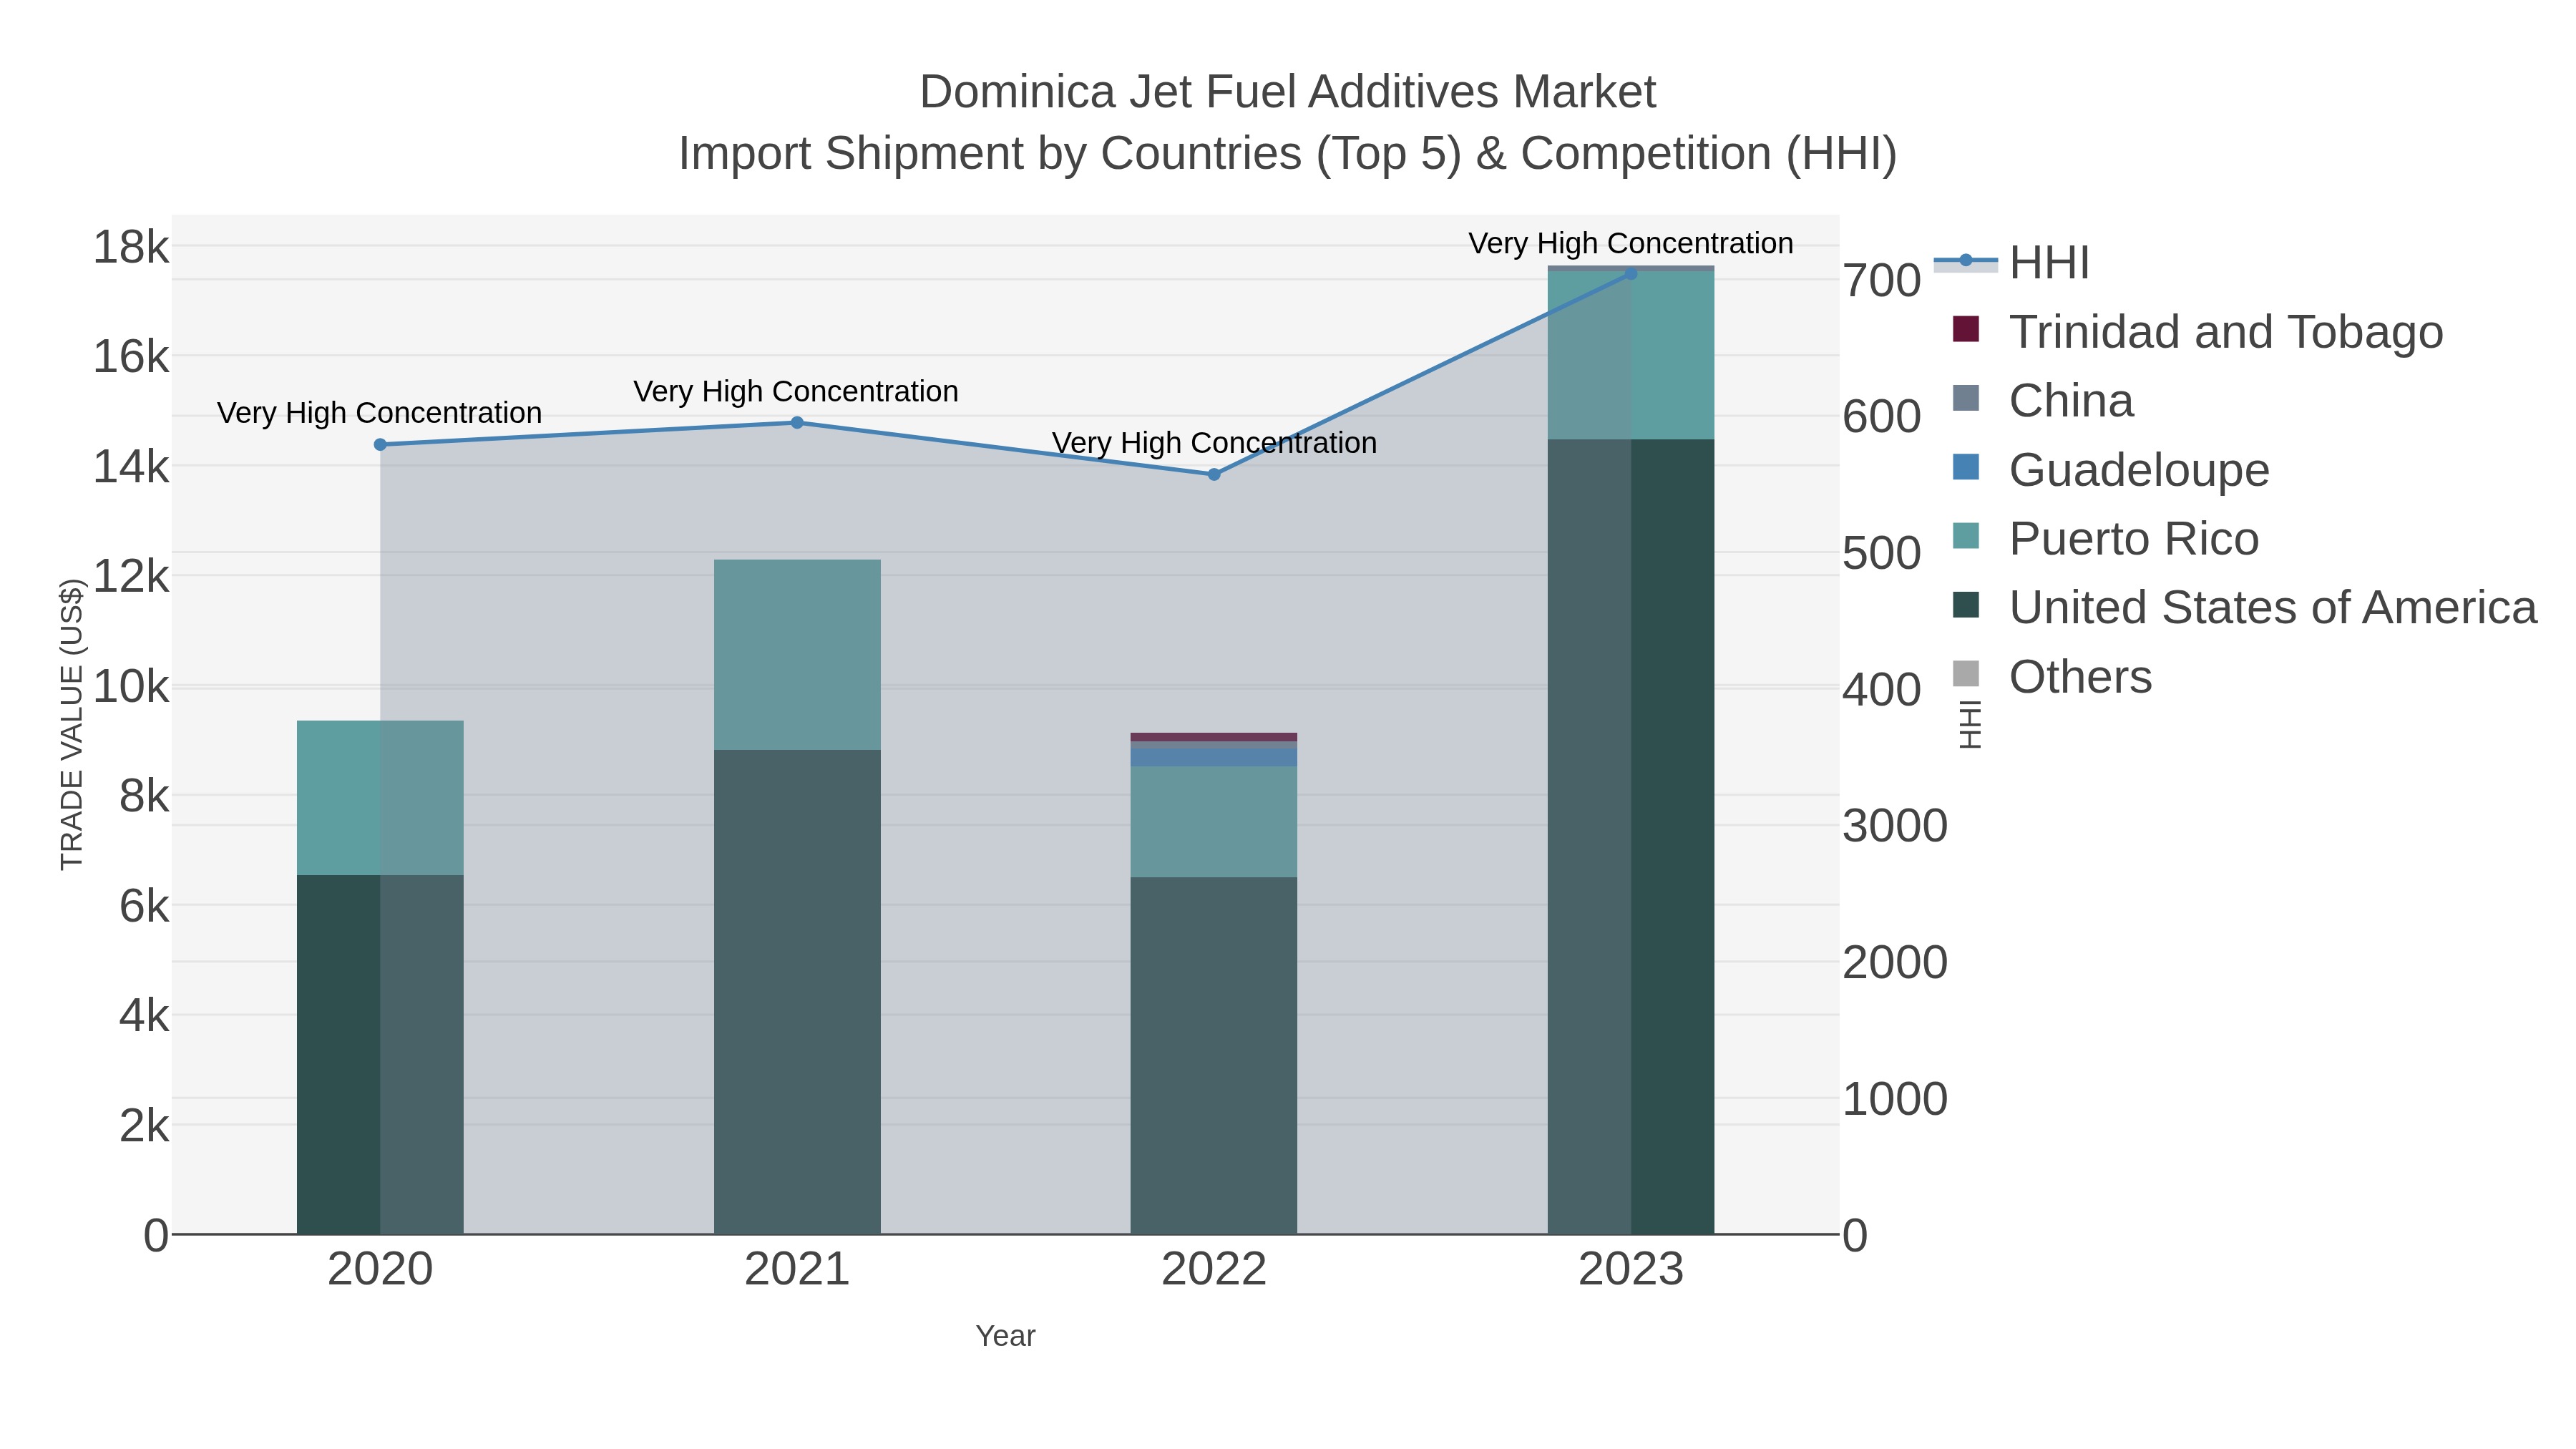Click the 2021 Very High Concentration annotation
This screenshot has width=2576, height=1449.
796,391
